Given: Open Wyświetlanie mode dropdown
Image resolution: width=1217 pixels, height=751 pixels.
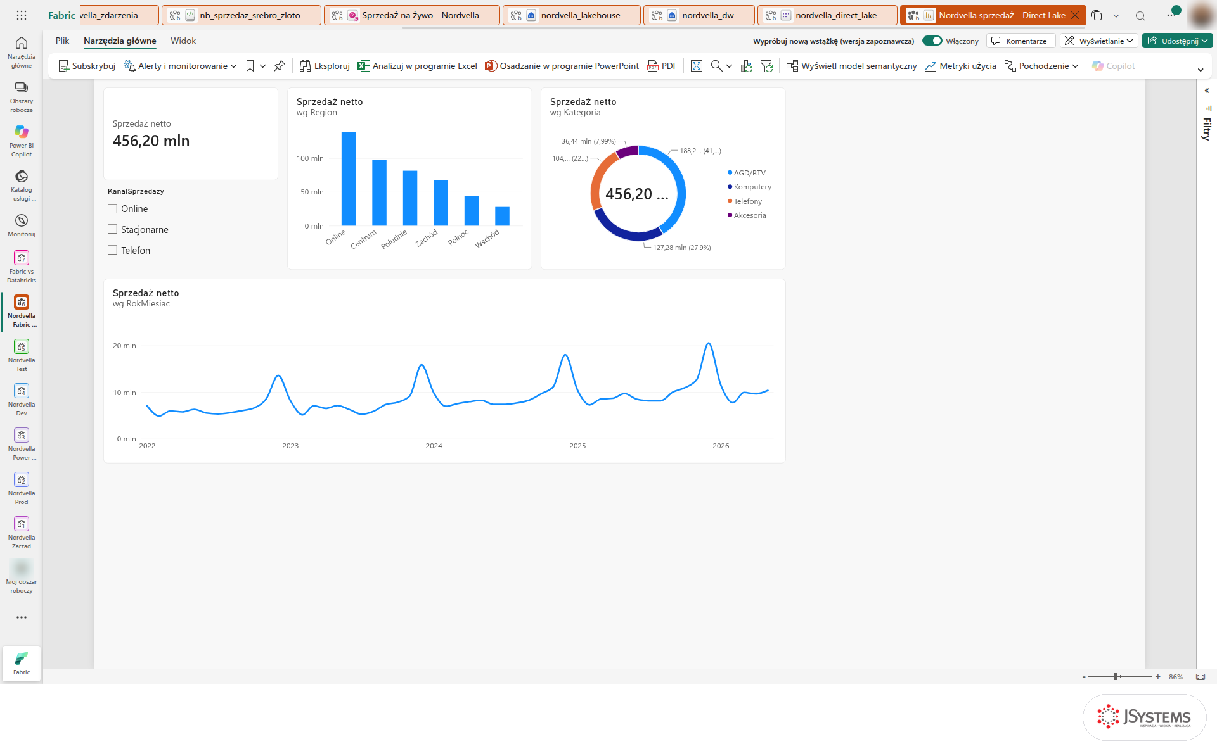Looking at the screenshot, I should point(1098,41).
